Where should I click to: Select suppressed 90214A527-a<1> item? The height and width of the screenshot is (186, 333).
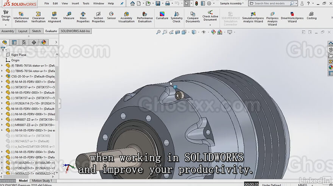point(30,141)
